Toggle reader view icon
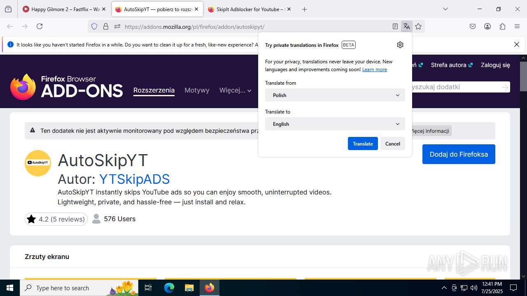Image resolution: width=527 pixels, height=296 pixels. click(x=395, y=26)
